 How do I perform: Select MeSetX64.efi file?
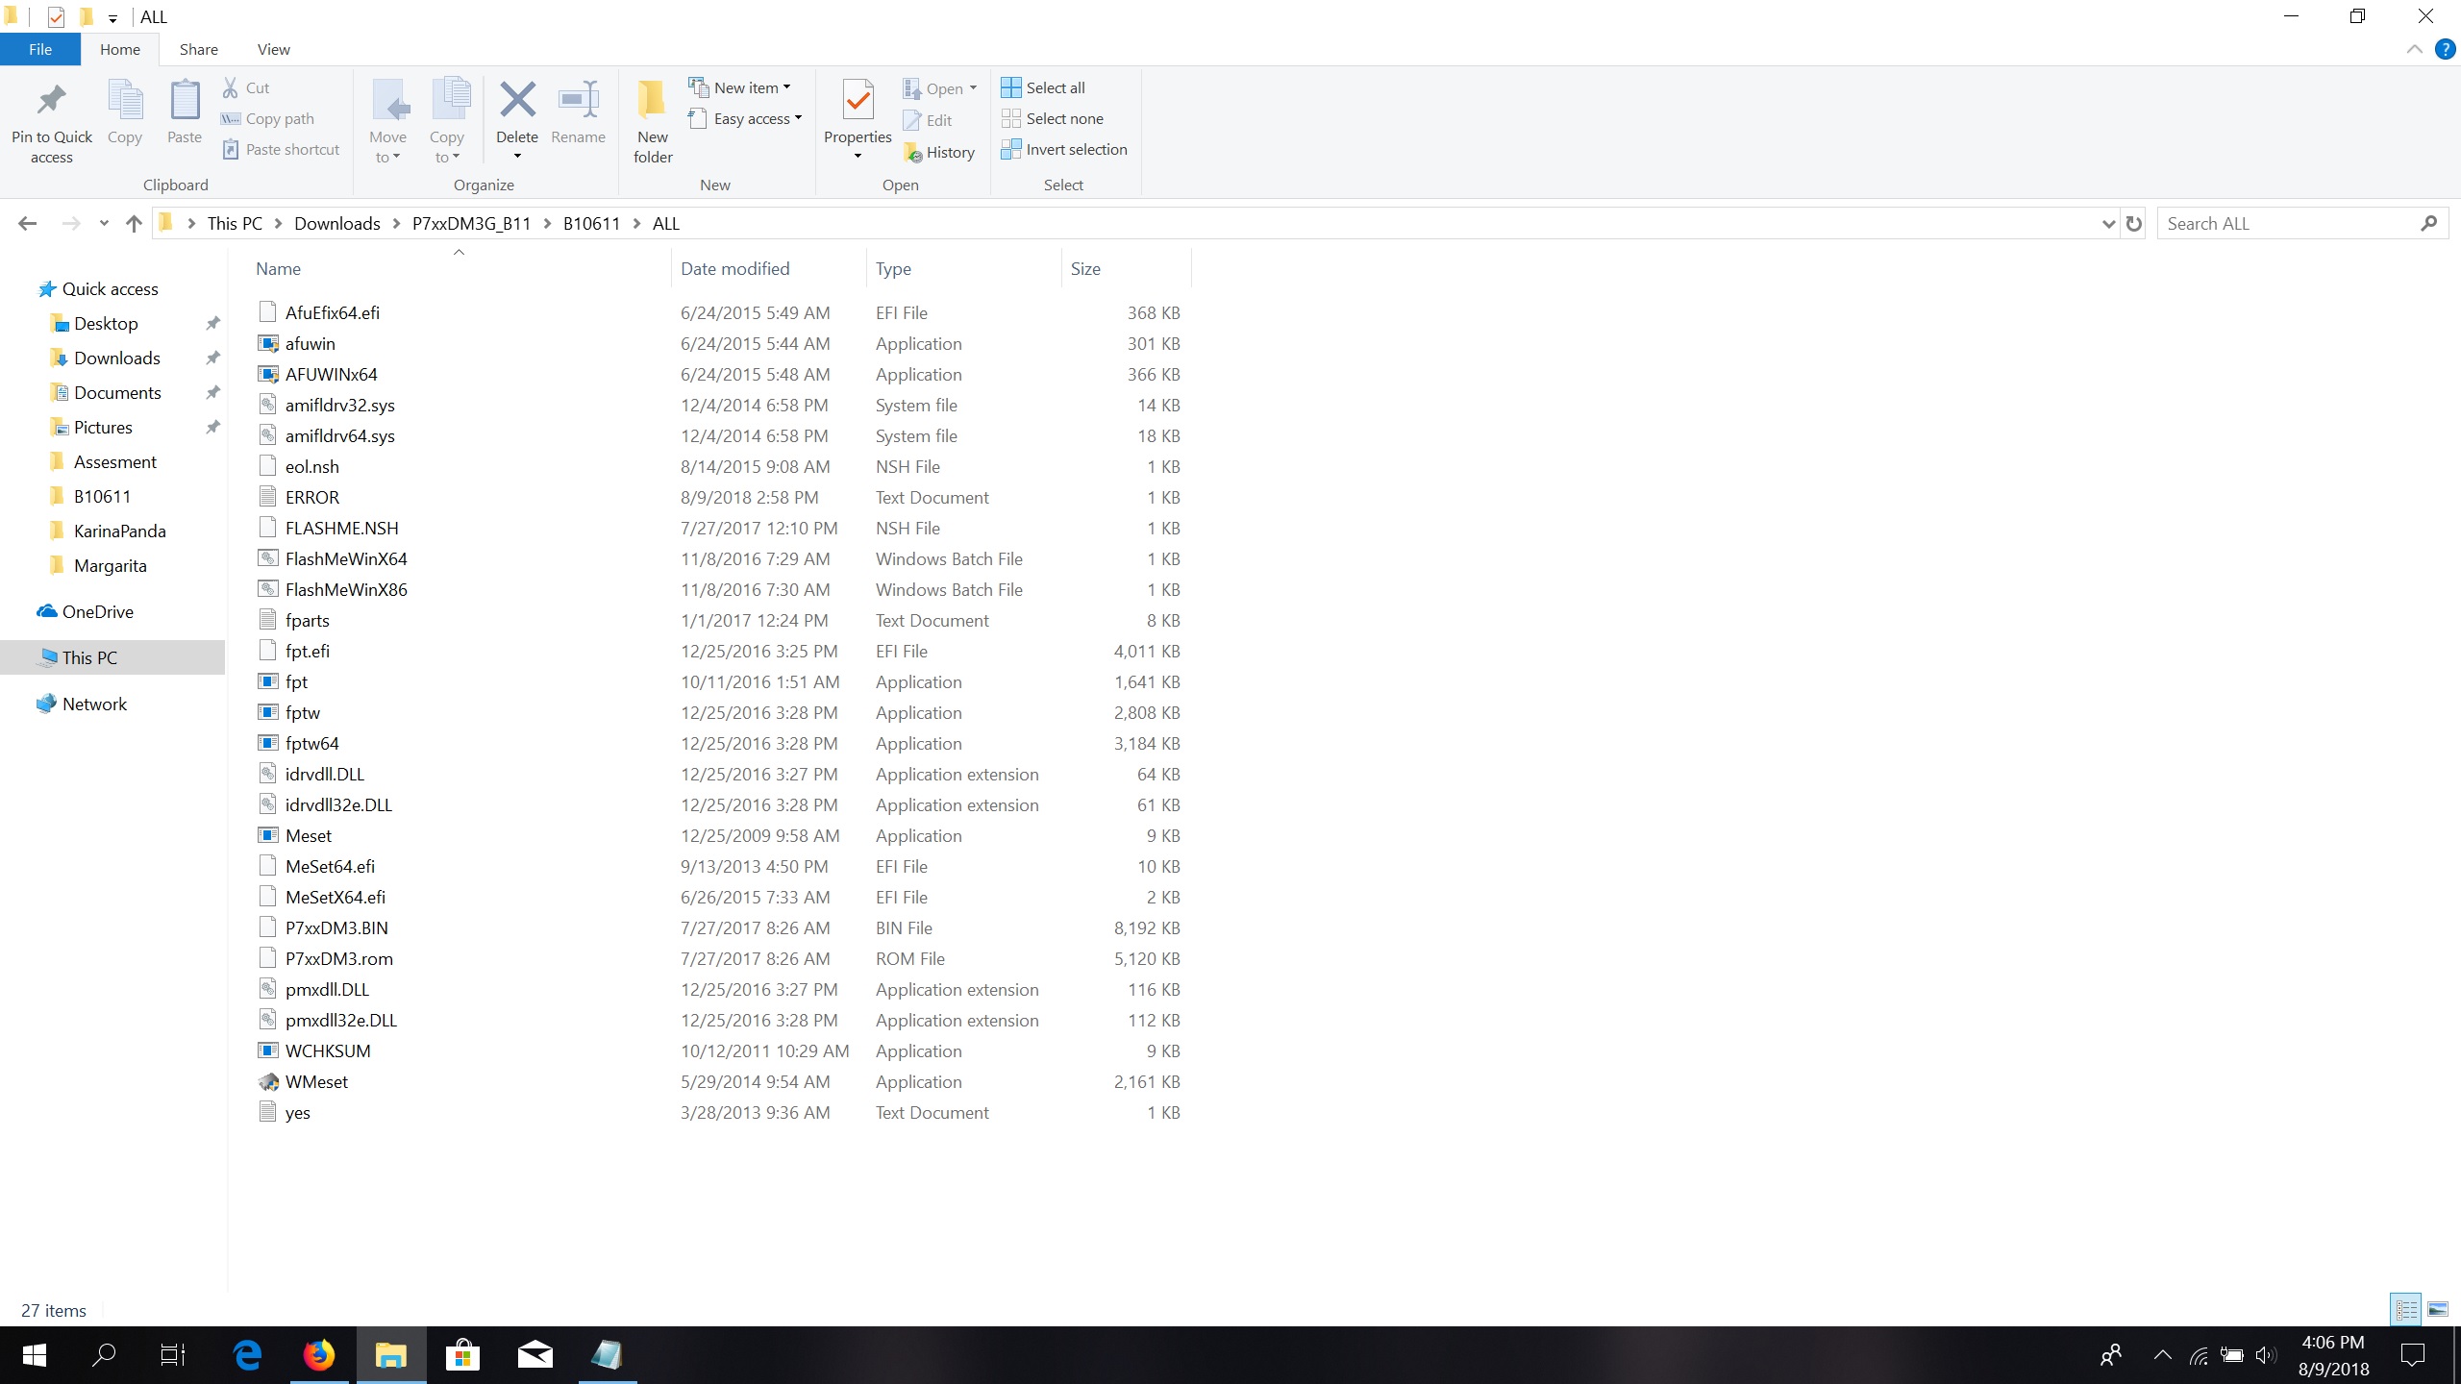click(335, 897)
